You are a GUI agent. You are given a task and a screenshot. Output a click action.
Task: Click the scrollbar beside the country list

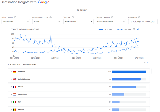tap(151, 71)
